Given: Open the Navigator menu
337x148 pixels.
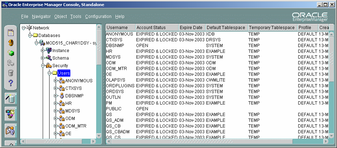Looking at the screenshot, I should [x=41, y=17].
